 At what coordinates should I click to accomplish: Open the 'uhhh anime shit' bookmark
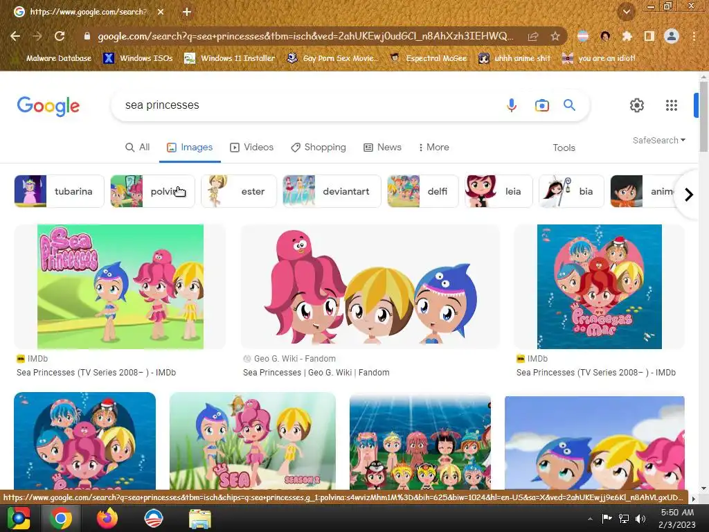(514, 58)
